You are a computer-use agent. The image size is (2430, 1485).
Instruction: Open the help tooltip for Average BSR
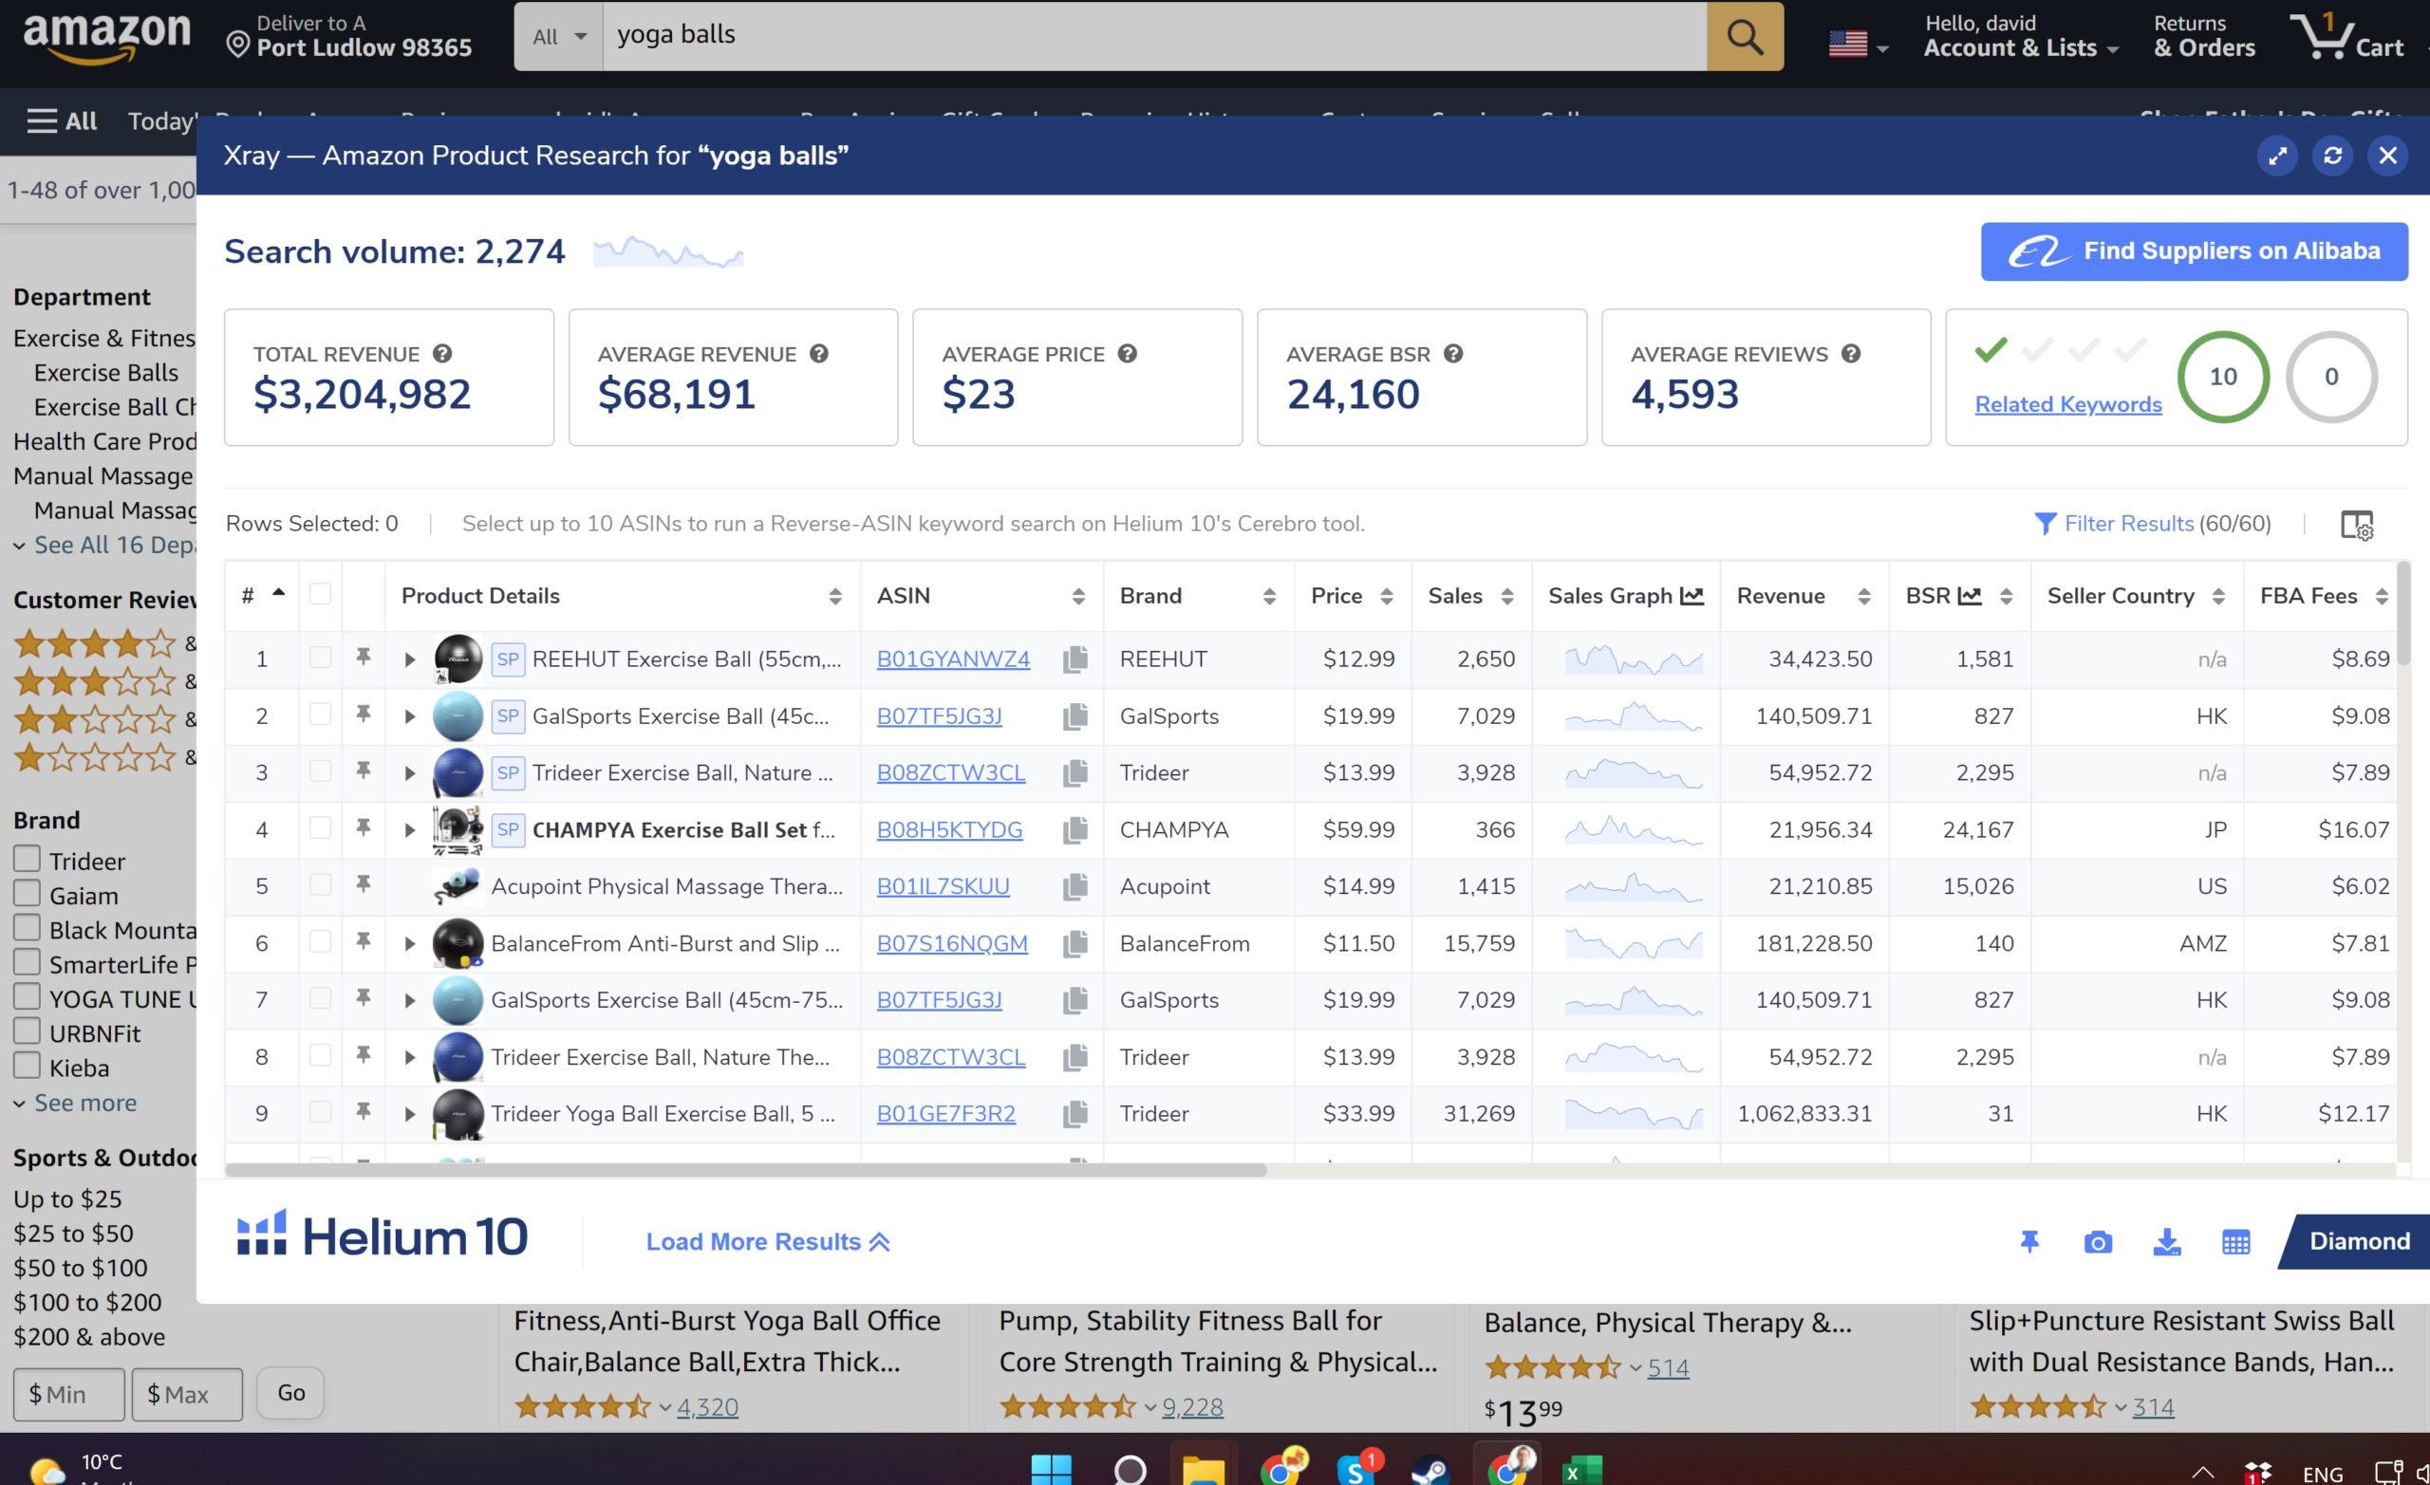(1452, 354)
